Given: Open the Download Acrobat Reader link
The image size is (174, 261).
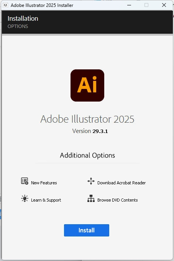Looking at the screenshot, I should (x=121, y=183).
